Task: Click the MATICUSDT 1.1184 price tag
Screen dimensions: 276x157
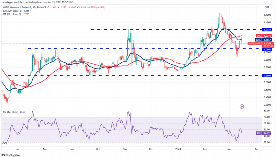Action: click(x=261, y=43)
